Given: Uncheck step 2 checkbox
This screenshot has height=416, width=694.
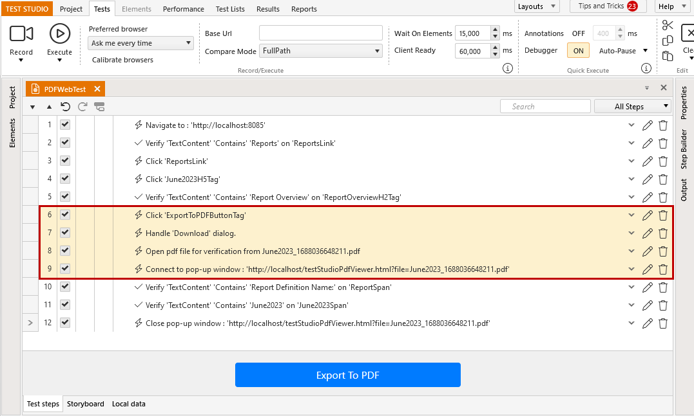Looking at the screenshot, I should 65,143.
